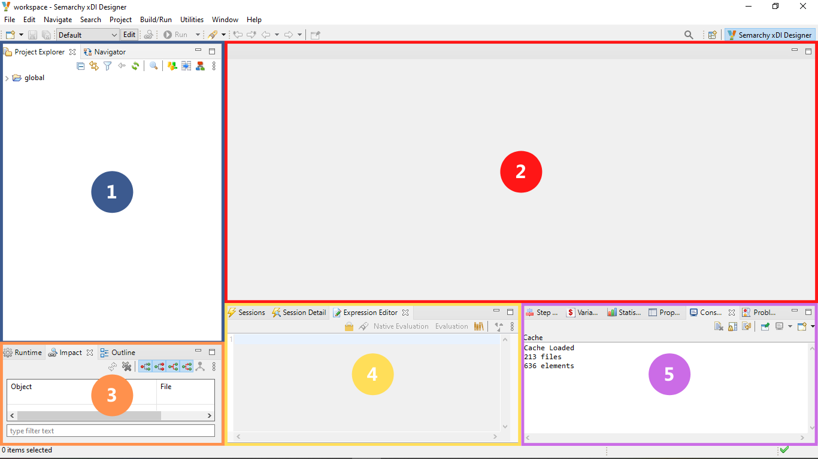This screenshot has height=459, width=818.
Task: Click the Clear Console icon
Action: (719, 326)
